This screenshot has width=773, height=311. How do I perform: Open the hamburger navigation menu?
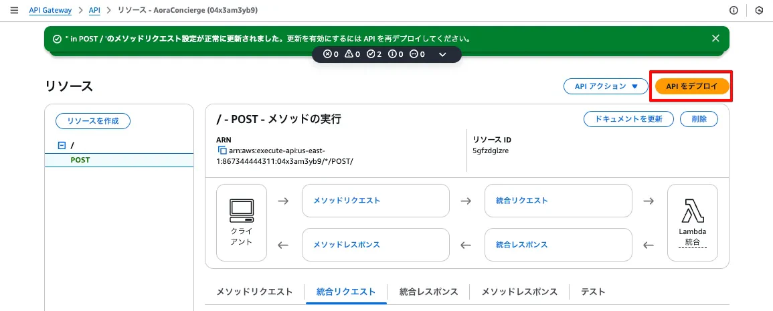point(14,10)
